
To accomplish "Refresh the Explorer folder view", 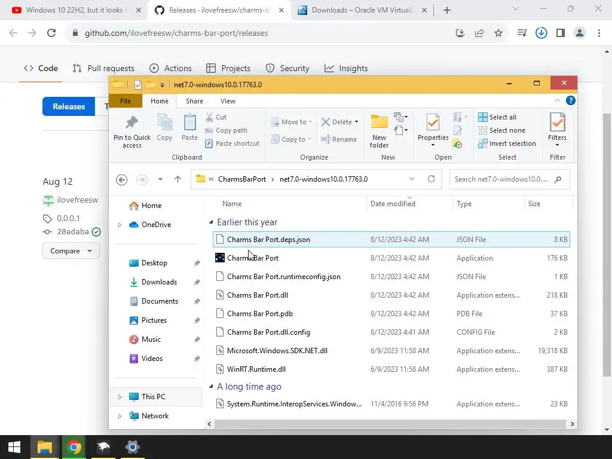I will pos(432,179).
